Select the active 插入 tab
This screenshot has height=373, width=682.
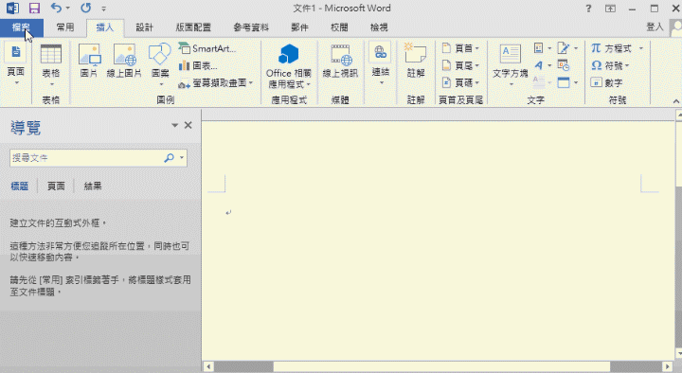pos(105,27)
